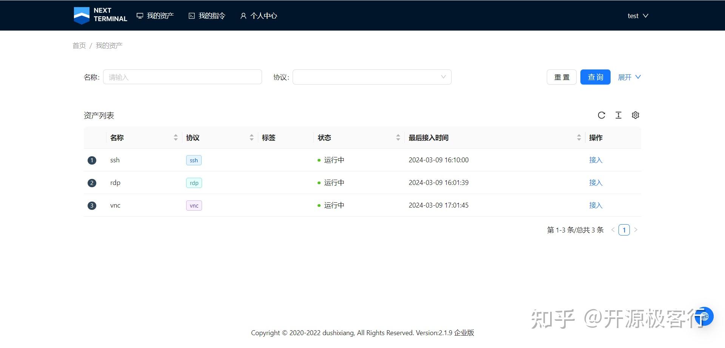Select page 1 in the pagination control

pos(624,229)
